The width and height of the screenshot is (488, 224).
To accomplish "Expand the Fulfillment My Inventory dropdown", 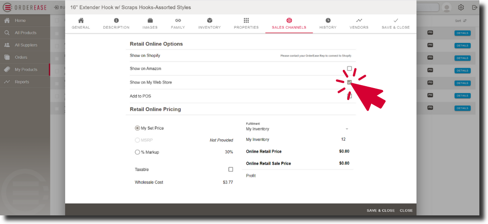I will tap(297, 129).
